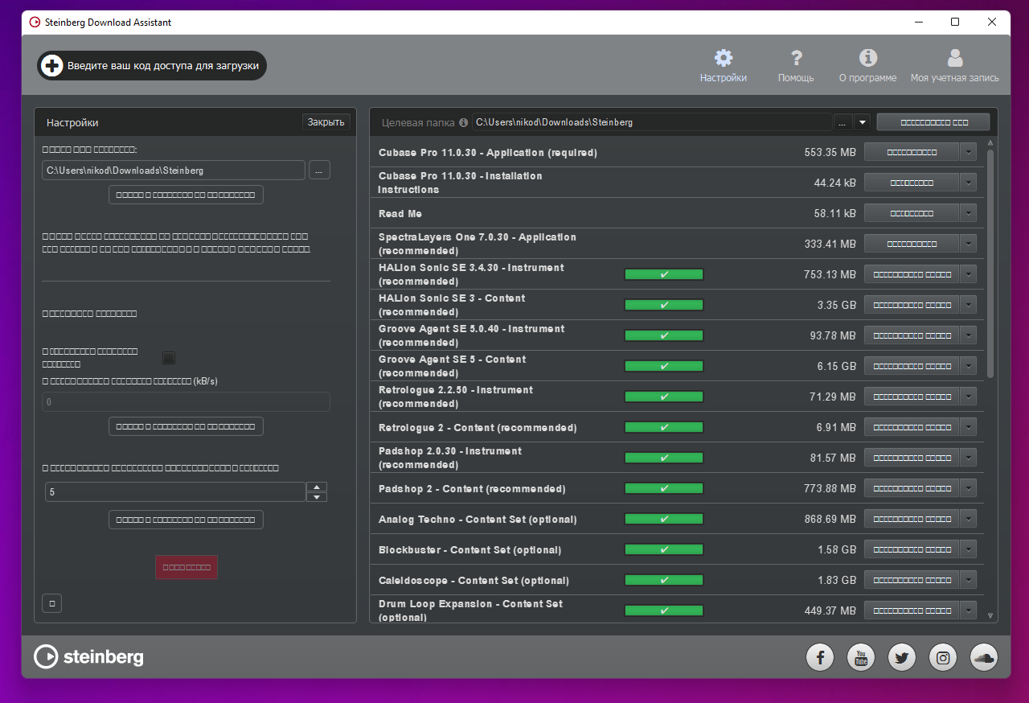Click the red button in settings panel
The height and width of the screenshot is (703, 1029).
pyautogui.click(x=187, y=567)
